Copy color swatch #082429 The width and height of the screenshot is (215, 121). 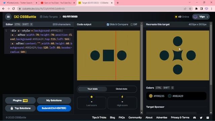(175, 96)
